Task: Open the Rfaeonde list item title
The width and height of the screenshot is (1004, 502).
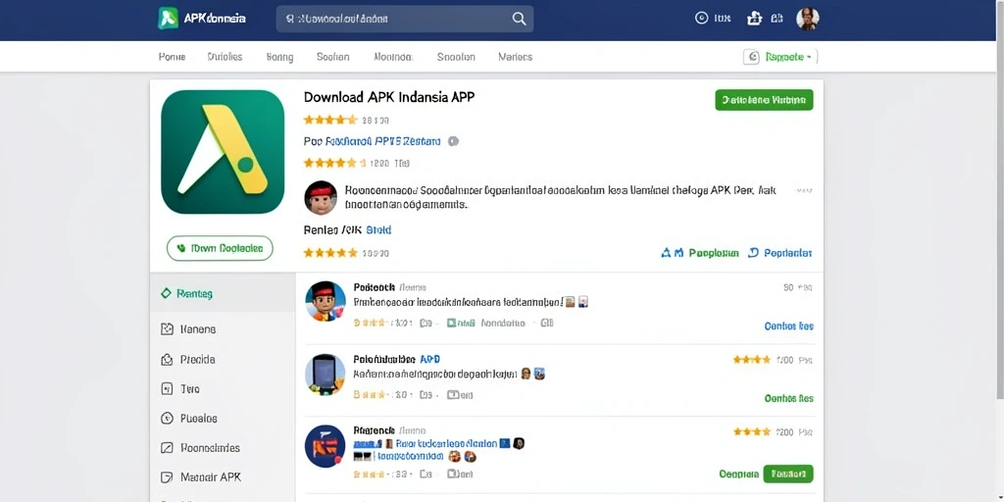Action: click(374, 431)
